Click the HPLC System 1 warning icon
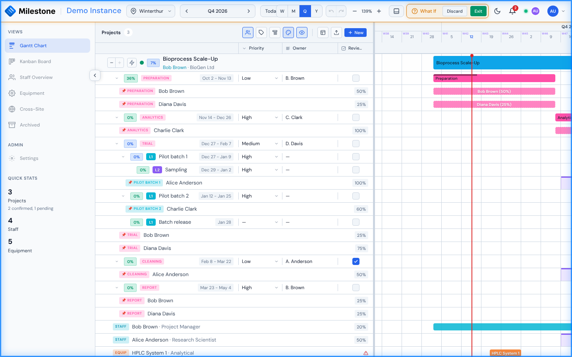 click(366, 353)
